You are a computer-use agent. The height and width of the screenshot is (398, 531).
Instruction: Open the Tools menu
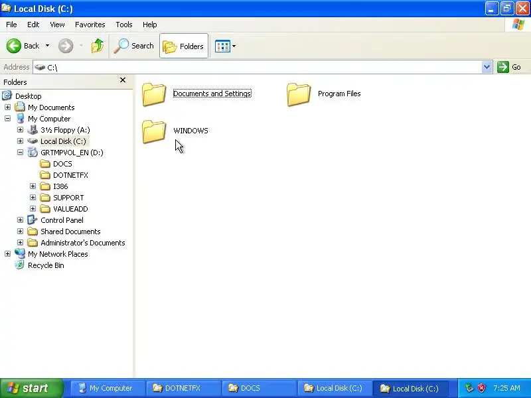(124, 25)
